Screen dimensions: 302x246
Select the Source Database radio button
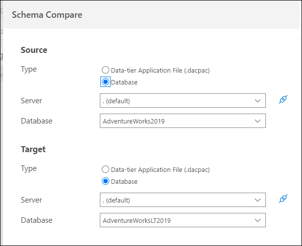105,82
